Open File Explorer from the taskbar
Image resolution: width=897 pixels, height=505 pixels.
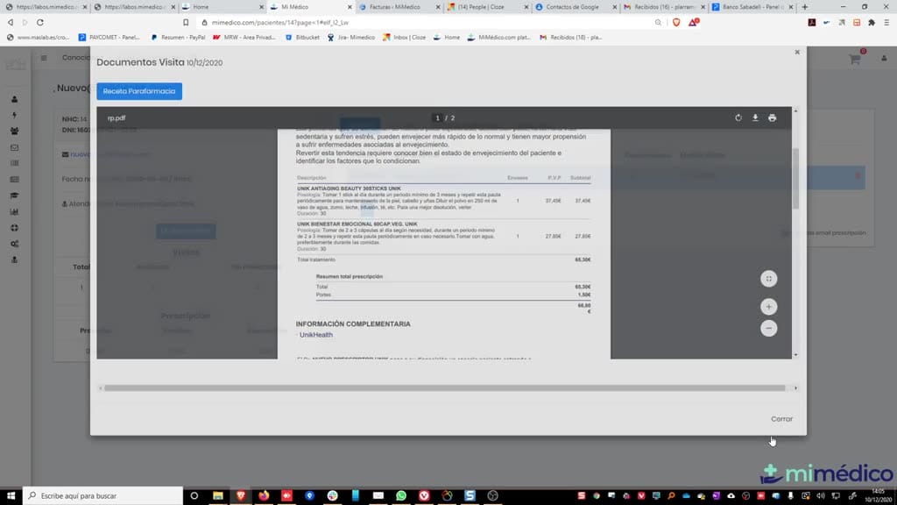[218, 496]
